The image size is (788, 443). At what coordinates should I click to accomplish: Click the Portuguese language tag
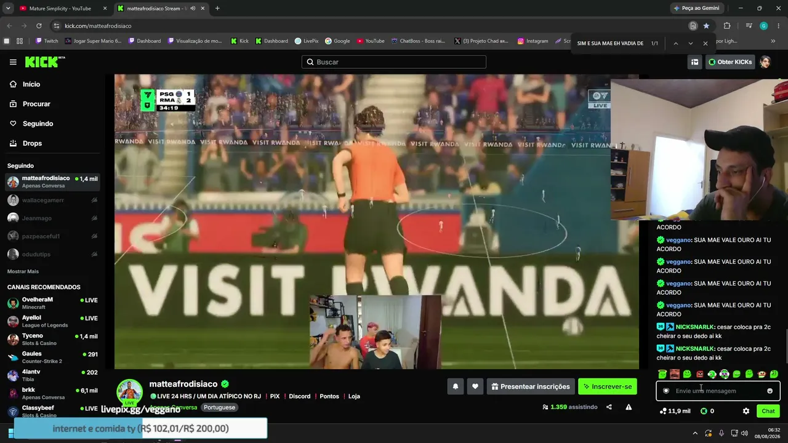click(220, 407)
